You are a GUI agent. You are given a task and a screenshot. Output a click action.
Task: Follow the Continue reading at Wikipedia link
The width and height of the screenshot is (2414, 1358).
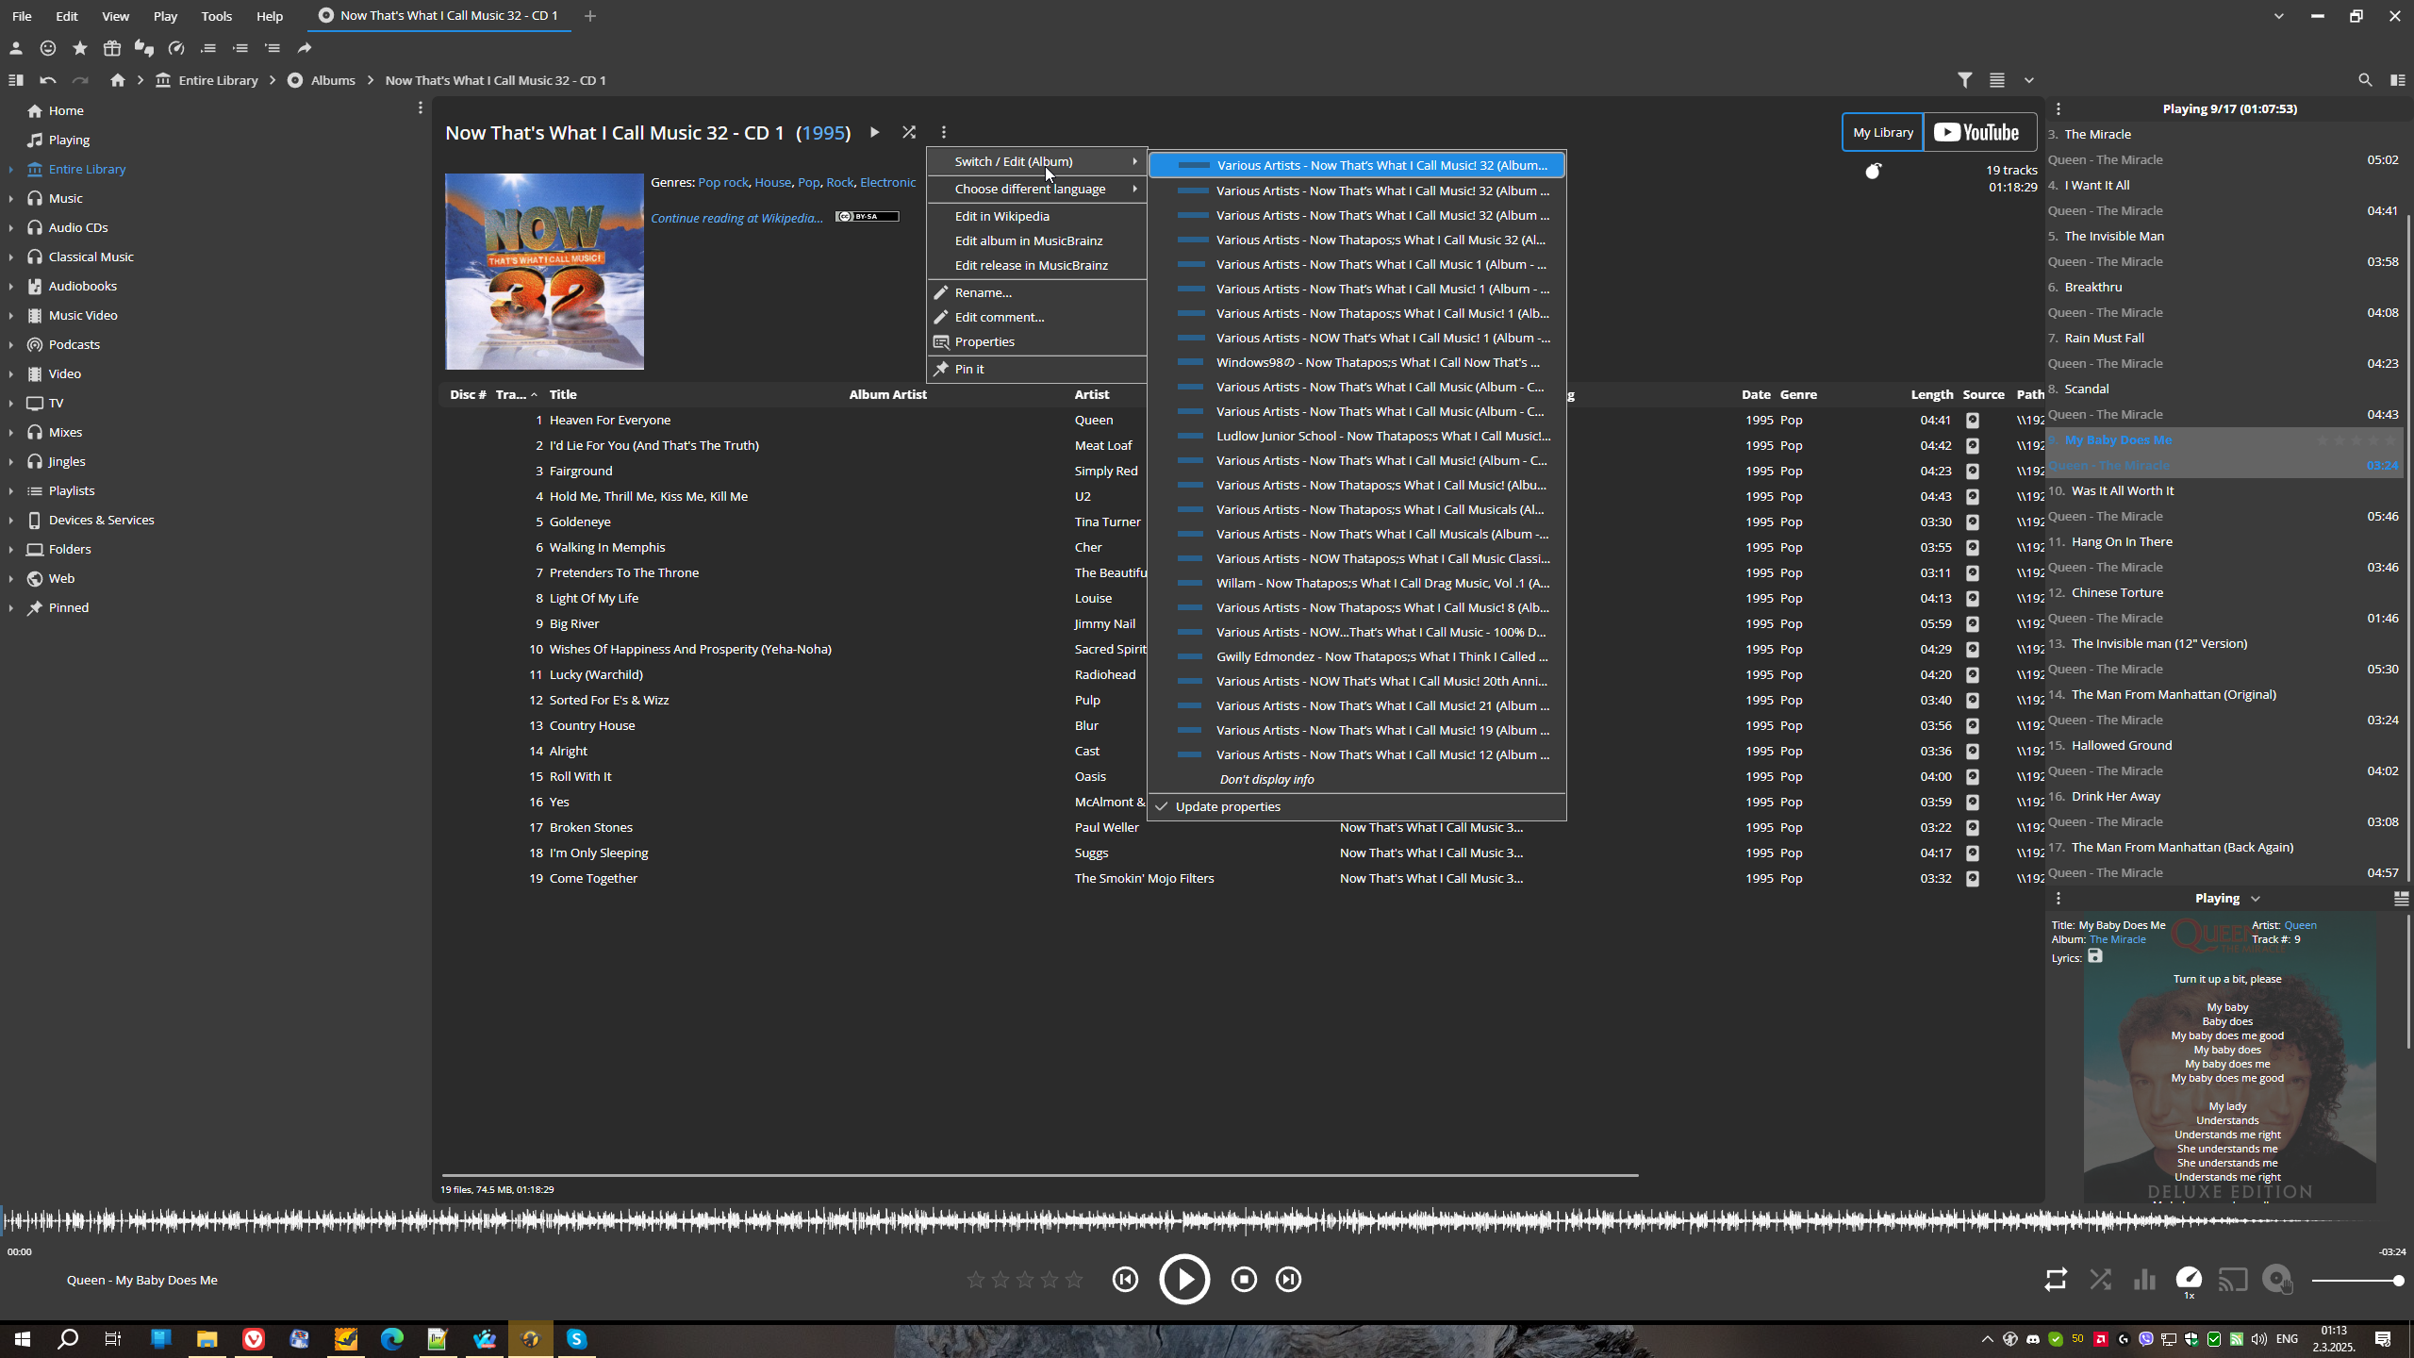736,218
